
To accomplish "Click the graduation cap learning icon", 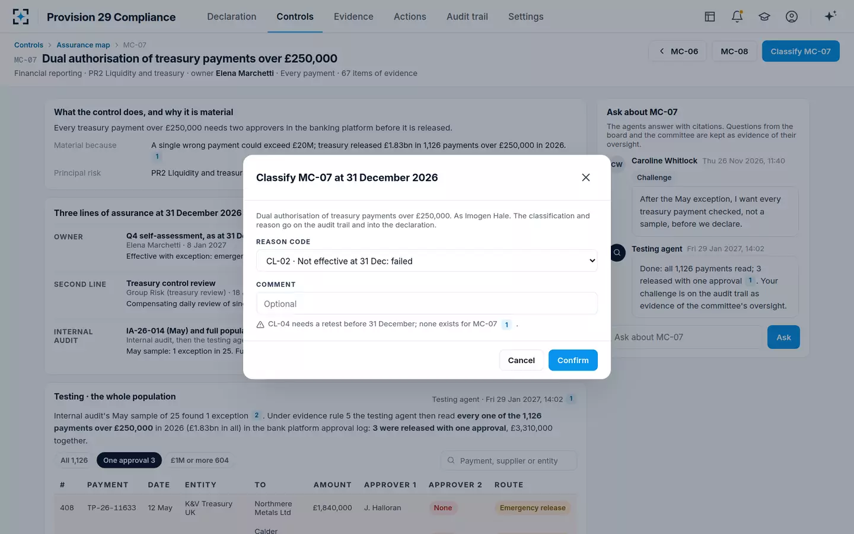I will (x=764, y=17).
